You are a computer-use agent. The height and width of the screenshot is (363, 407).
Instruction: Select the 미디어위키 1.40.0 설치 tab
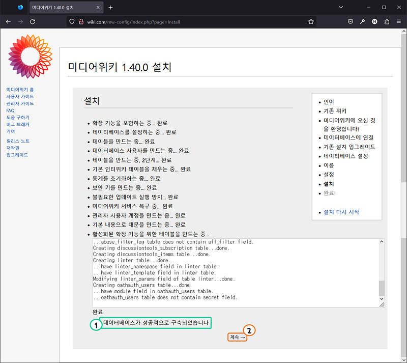click(66, 8)
